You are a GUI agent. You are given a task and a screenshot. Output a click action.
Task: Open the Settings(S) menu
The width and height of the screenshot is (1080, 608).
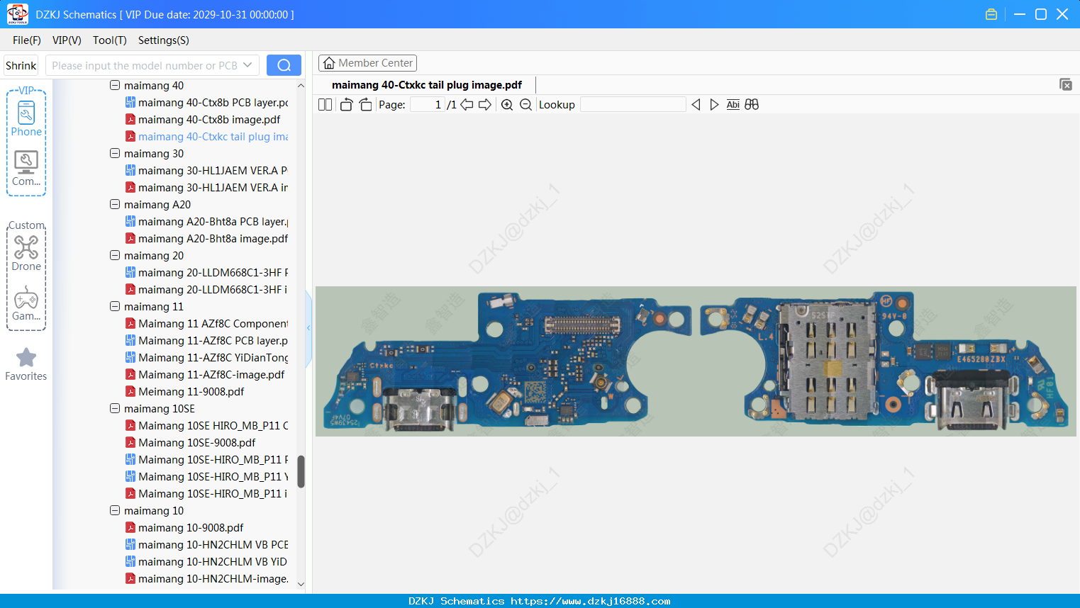(x=164, y=40)
